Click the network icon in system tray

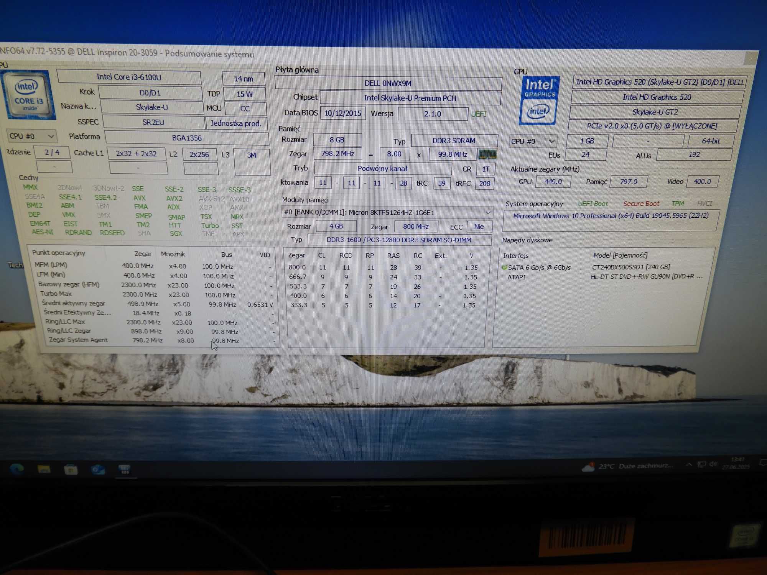point(701,465)
